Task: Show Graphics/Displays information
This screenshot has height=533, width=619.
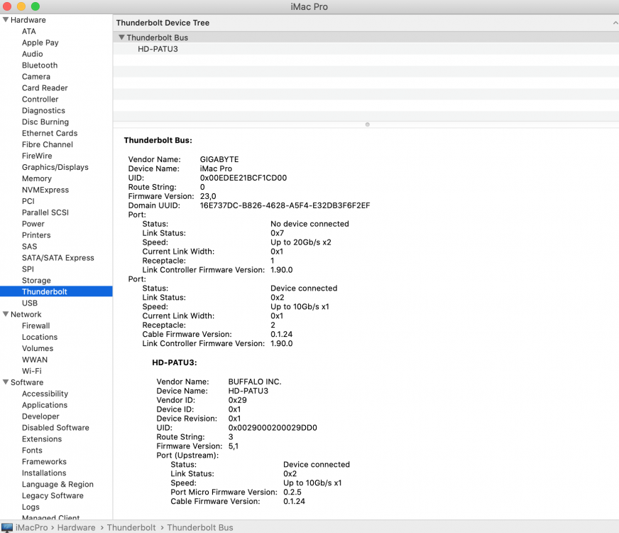Action: pos(55,167)
